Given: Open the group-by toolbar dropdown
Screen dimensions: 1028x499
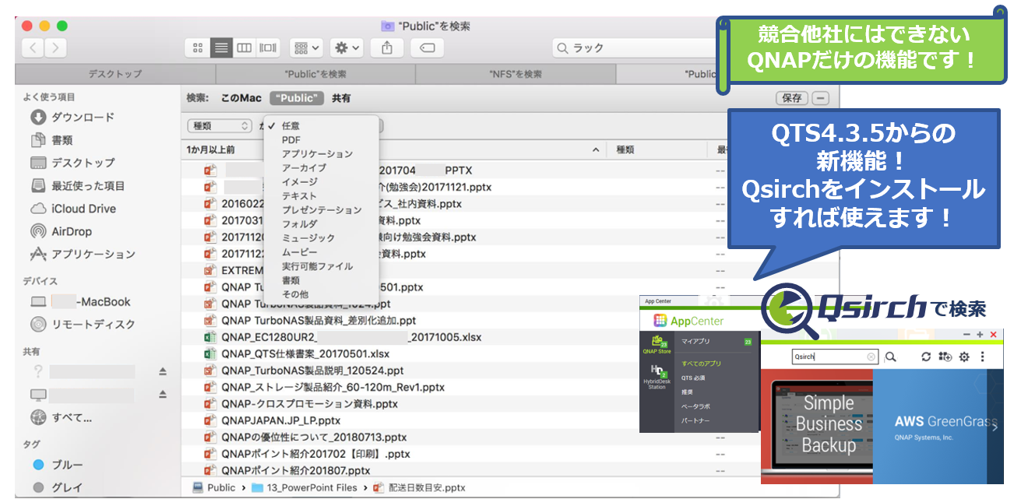Looking at the screenshot, I should pyautogui.click(x=307, y=48).
